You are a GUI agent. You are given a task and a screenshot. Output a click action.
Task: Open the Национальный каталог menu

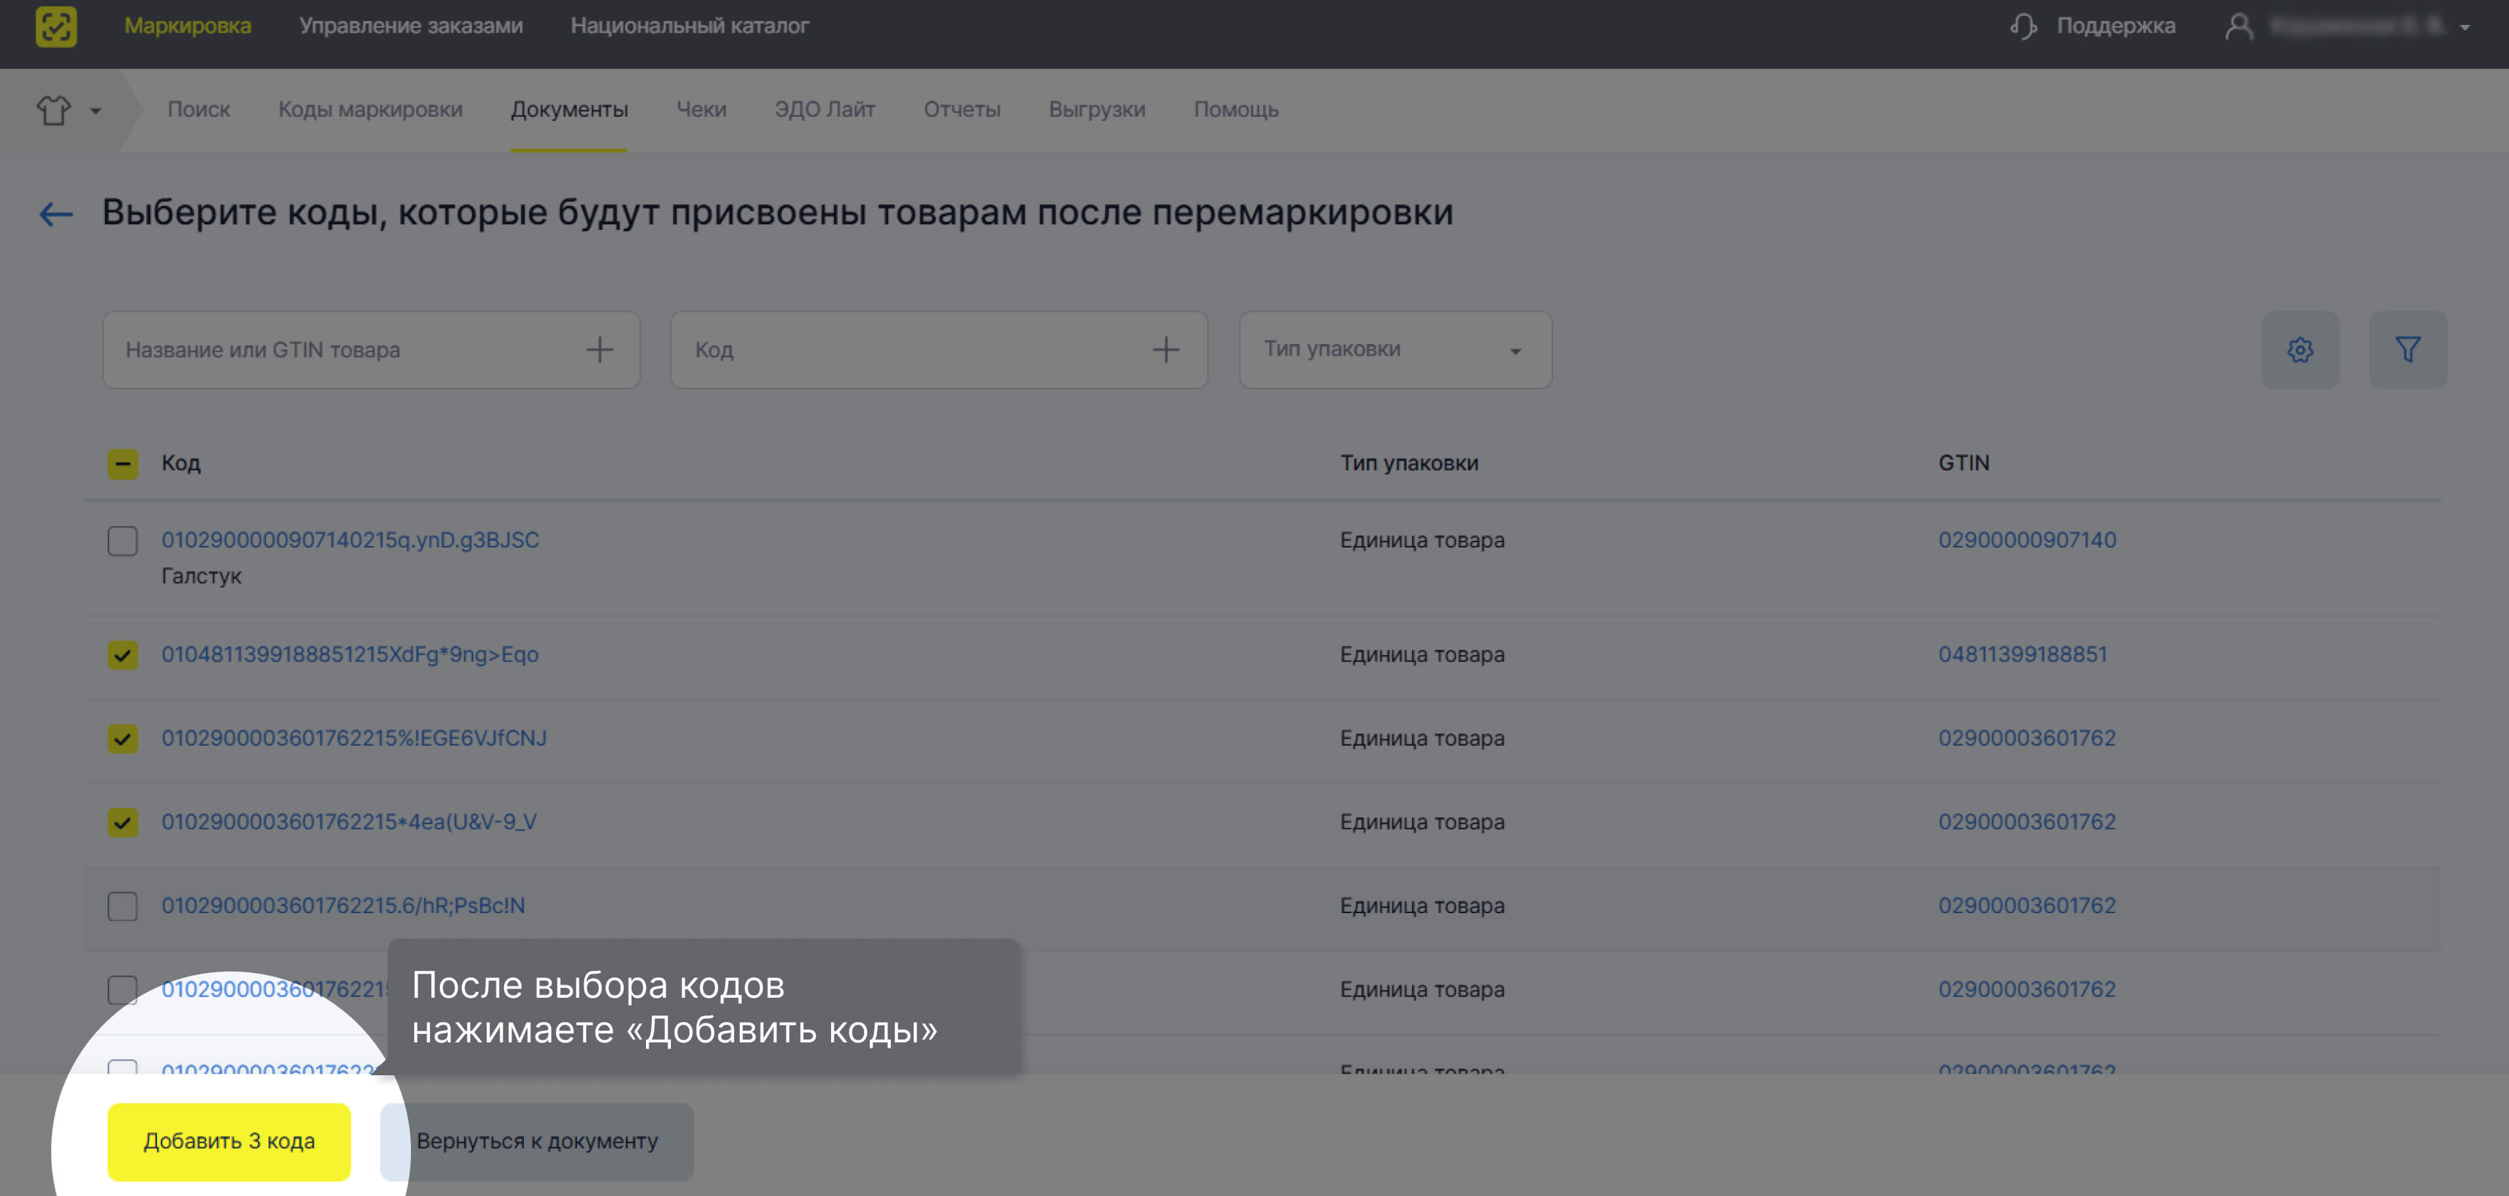[691, 26]
